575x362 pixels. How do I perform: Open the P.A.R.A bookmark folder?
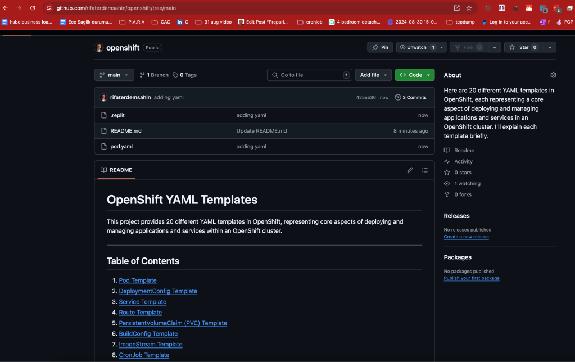tap(132, 22)
